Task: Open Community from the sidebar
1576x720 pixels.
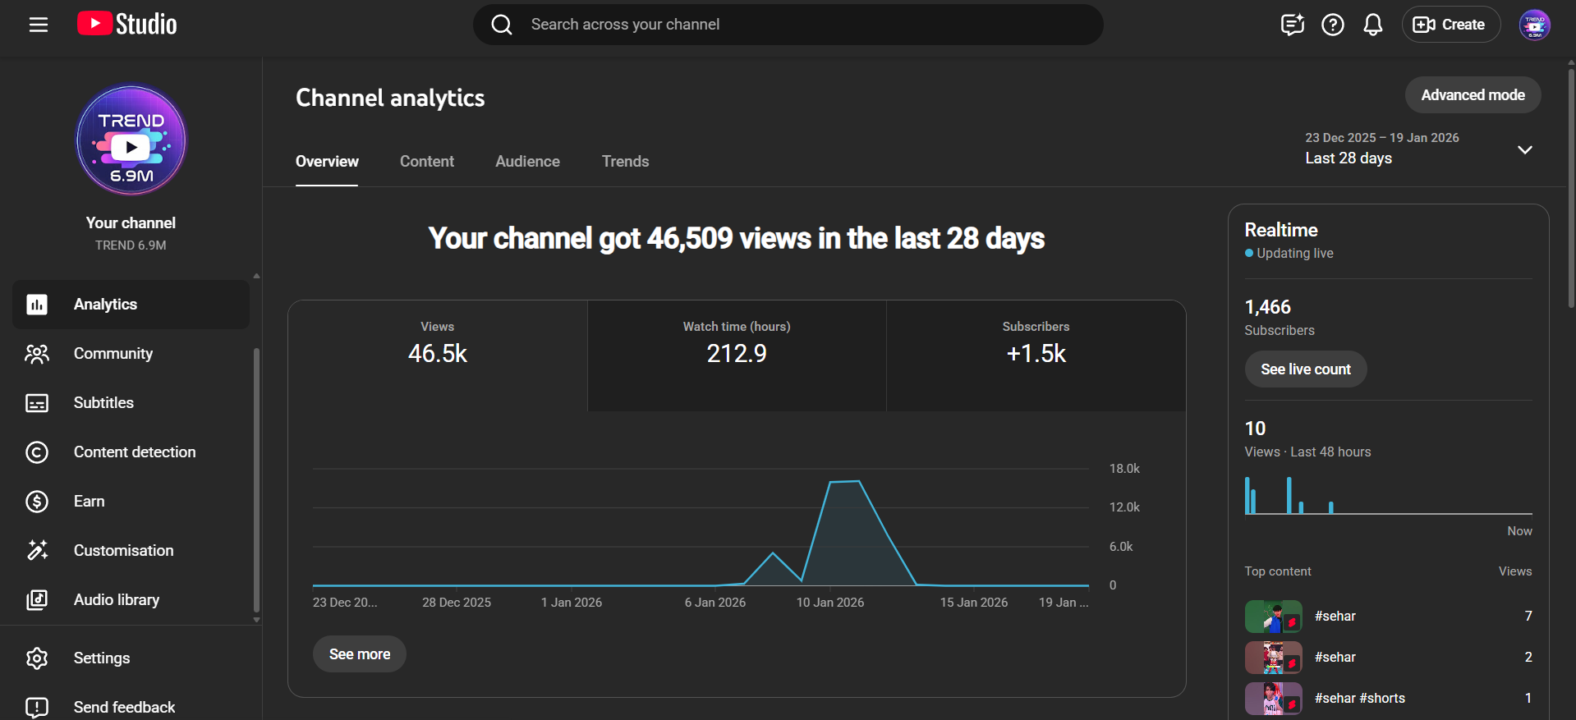Action: 113,354
